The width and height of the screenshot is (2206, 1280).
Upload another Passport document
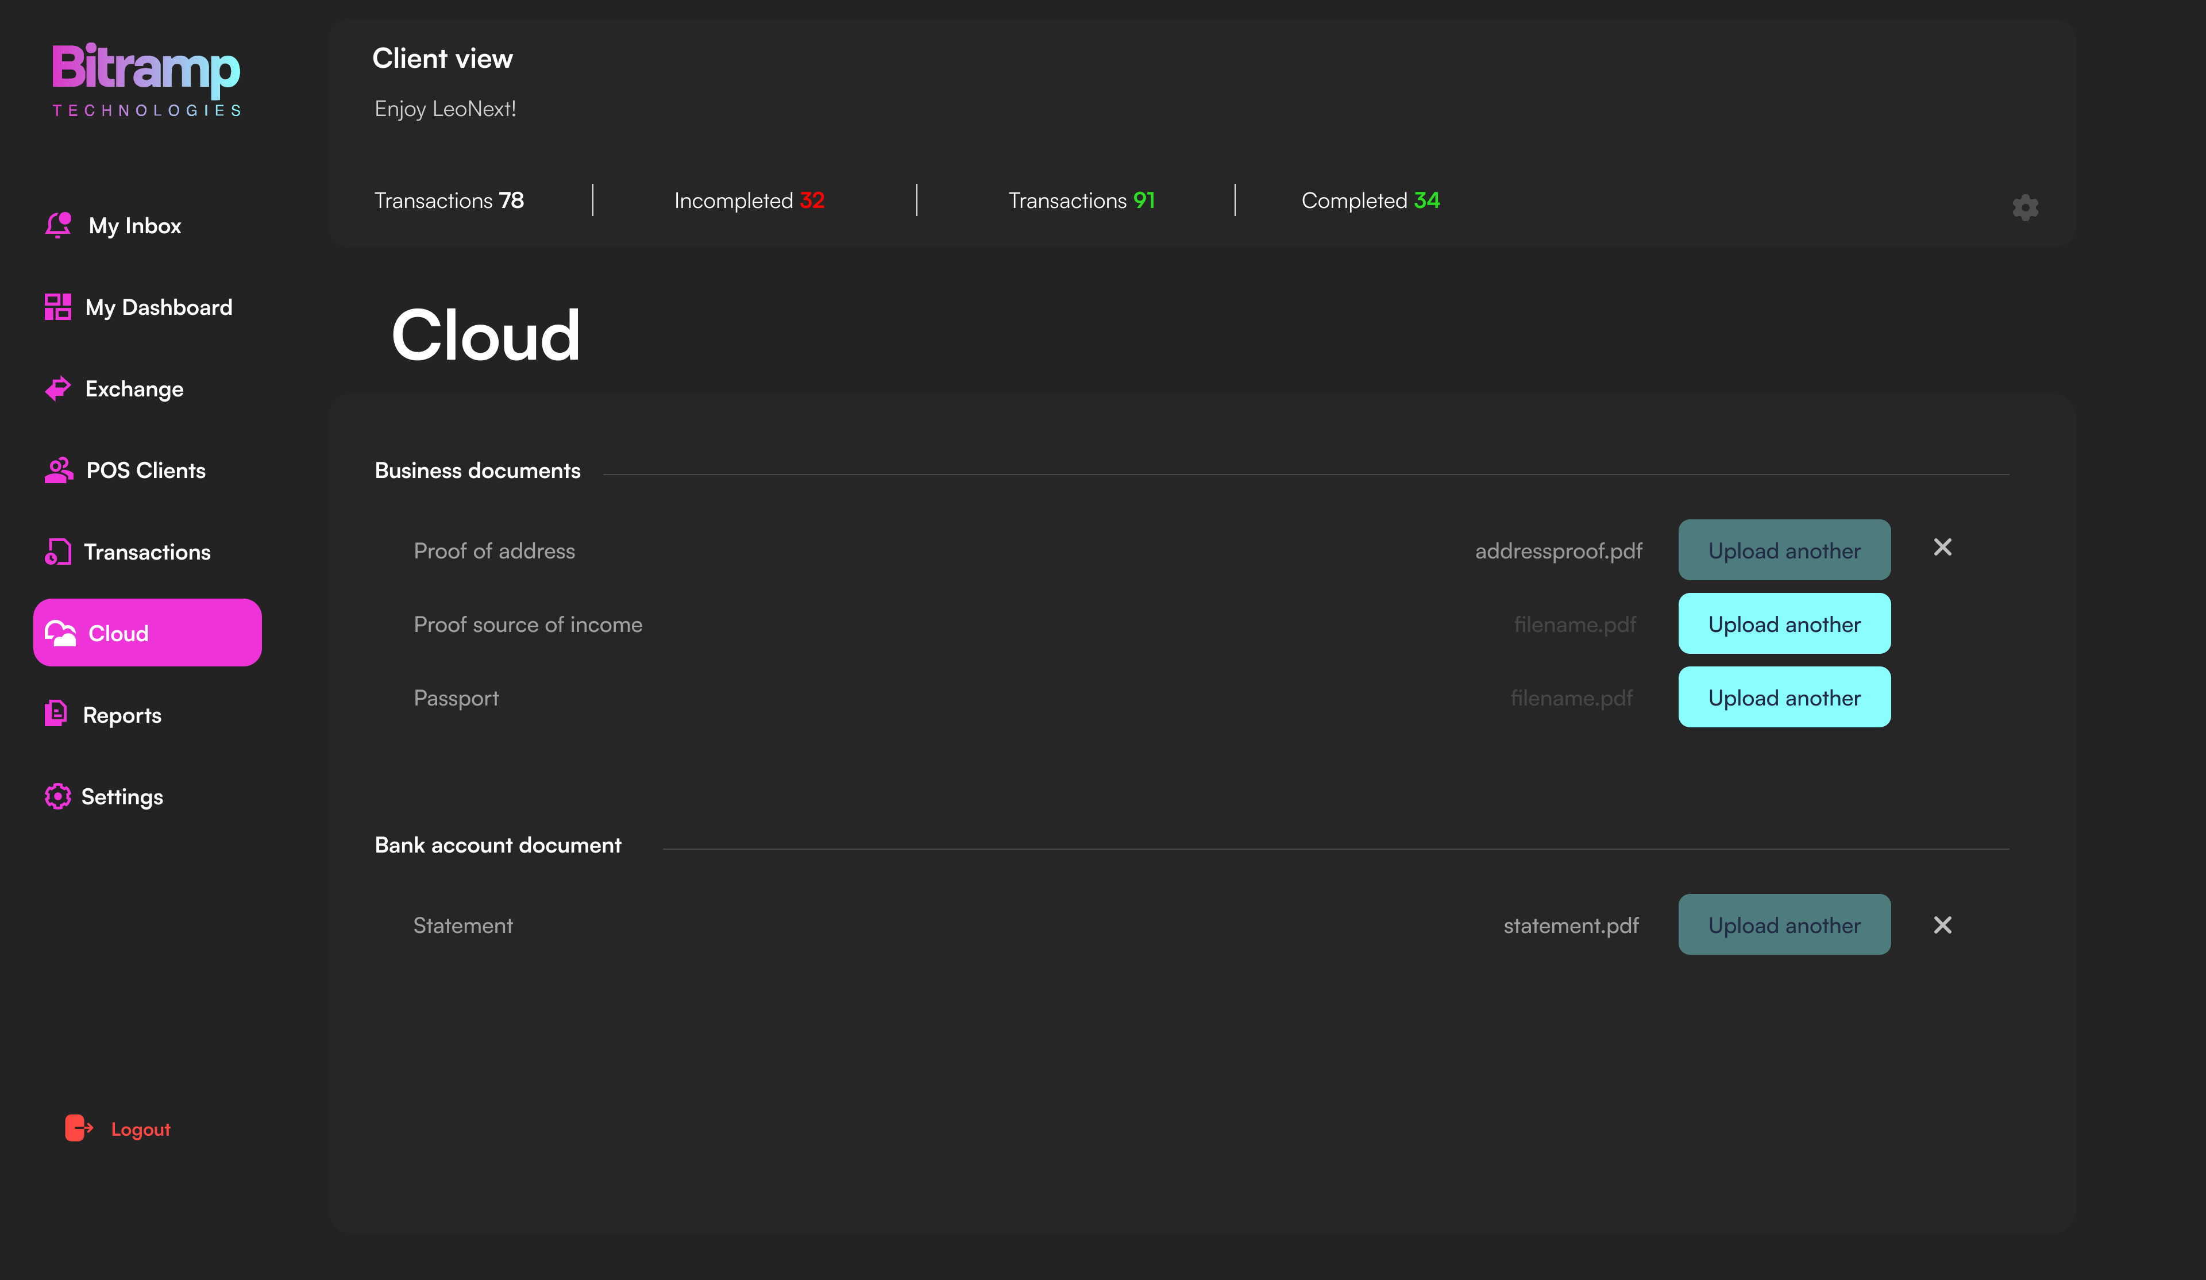[1784, 697]
